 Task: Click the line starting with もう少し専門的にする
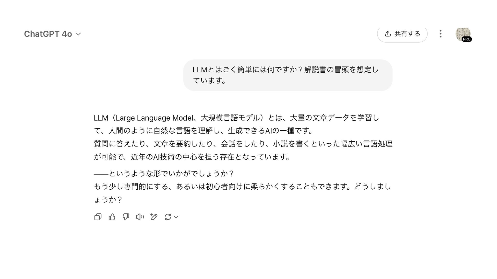[242, 187]
